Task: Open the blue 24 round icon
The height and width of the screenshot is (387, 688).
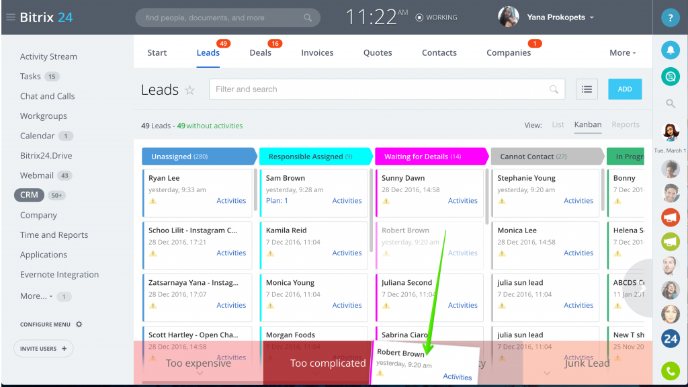Action: (x=670, y=339)
